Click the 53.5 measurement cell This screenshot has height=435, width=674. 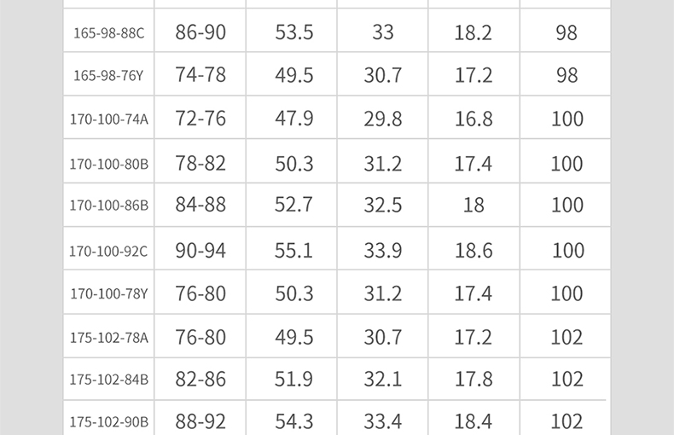293,32
